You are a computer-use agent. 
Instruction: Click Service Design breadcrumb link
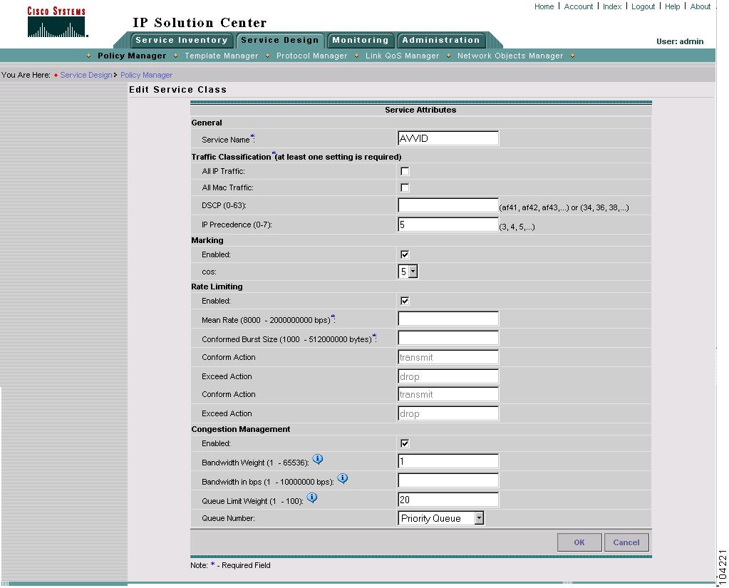[x=86, y=75]
